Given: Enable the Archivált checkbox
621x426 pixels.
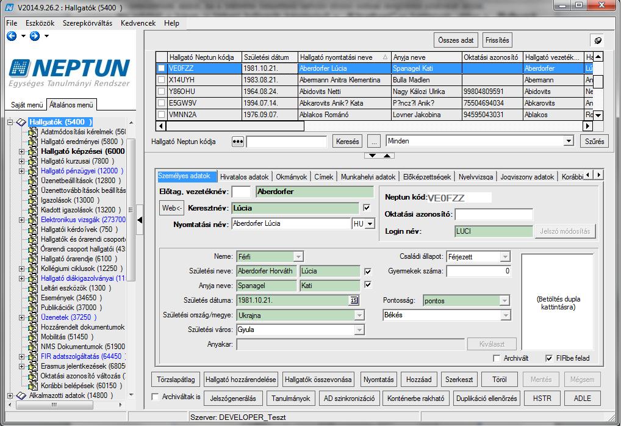Looking at the screenshot, I should pyautogui.click(x=497, y=358).
